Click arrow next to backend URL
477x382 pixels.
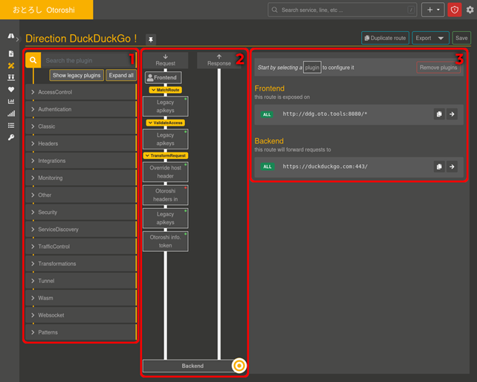452,166
